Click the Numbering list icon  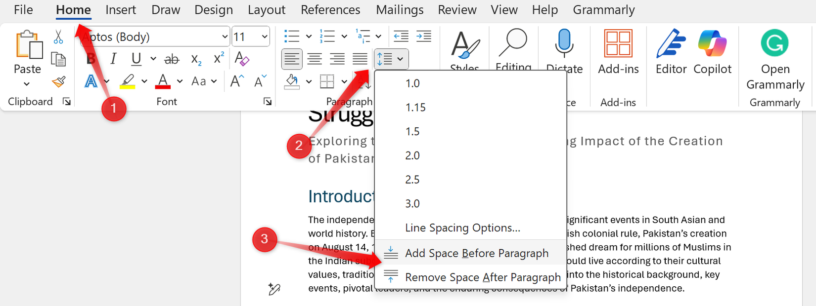tap(327, 36)
